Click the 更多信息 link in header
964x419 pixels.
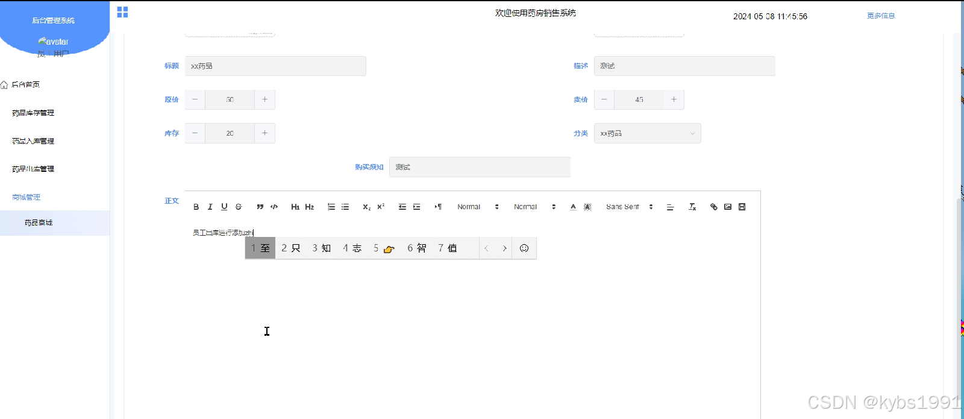coord(881,16)
